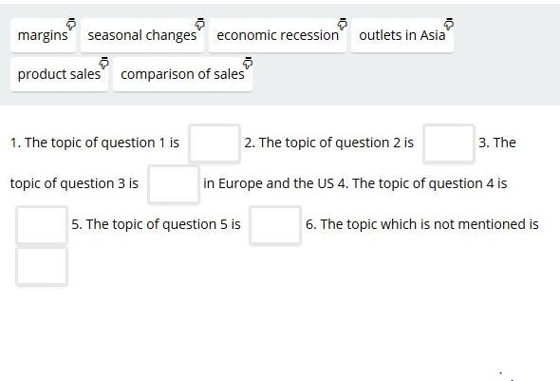Click the blank for the topic not mentioned
560x381 pixels.
(42, 266)
